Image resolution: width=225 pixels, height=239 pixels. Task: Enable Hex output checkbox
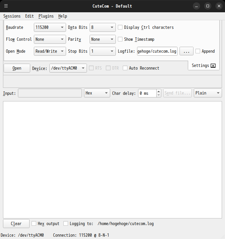point(34,223)
